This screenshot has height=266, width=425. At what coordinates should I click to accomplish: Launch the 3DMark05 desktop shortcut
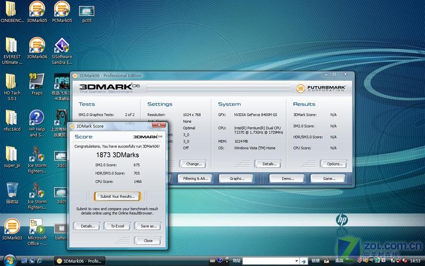(x=37, y=12)
